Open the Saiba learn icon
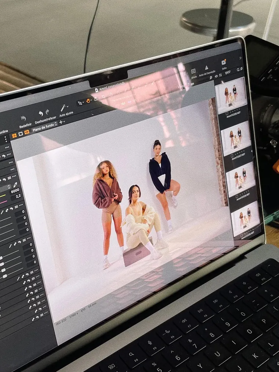Screen dimensions: 279x372 click(224, 62)
